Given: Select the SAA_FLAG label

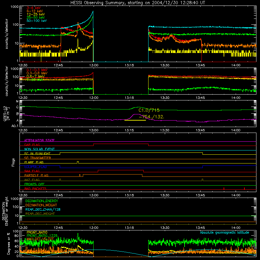Looking at the screenshot, I should 32,171.
